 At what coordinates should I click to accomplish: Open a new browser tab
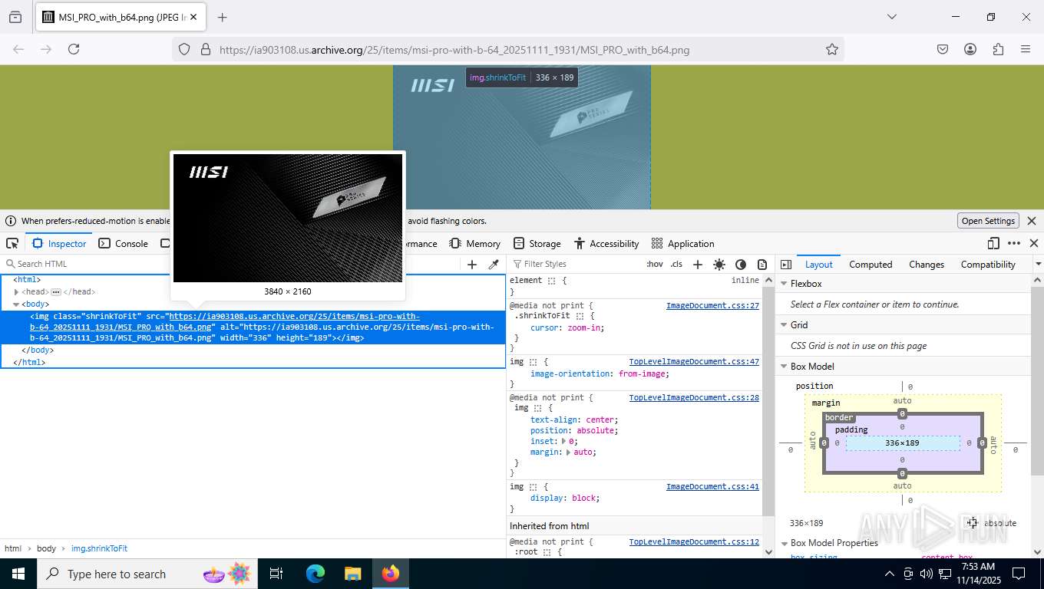tap(223, 17)
